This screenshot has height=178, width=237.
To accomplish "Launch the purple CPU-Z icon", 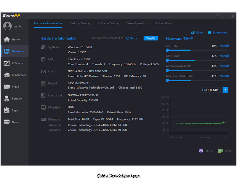I will coord(201,151).
